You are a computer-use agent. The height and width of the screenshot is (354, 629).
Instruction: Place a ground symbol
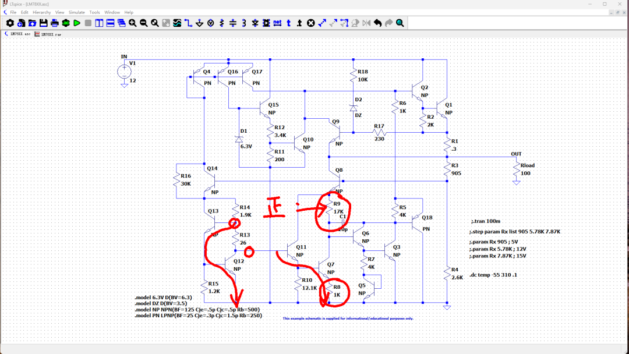(x=199, y=23)
